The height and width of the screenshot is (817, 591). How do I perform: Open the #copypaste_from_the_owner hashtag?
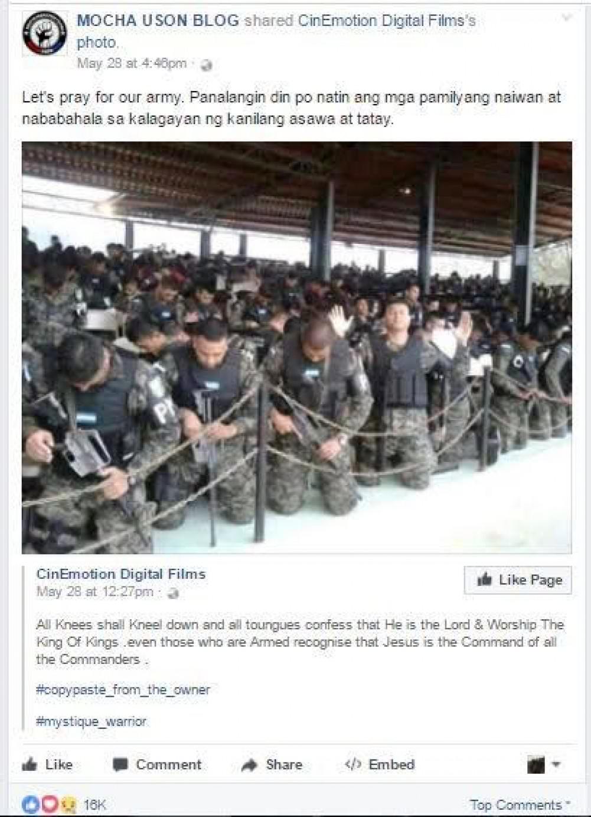pos(123,689)
